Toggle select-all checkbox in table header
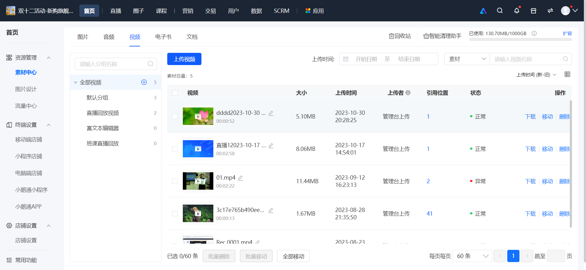 (175, 93)
